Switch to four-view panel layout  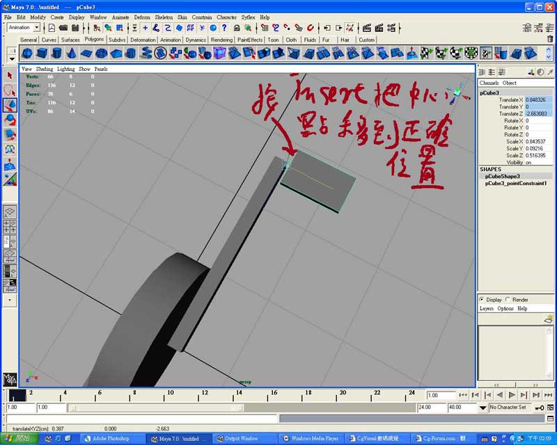pyautogui.click(x=10, y=227)
